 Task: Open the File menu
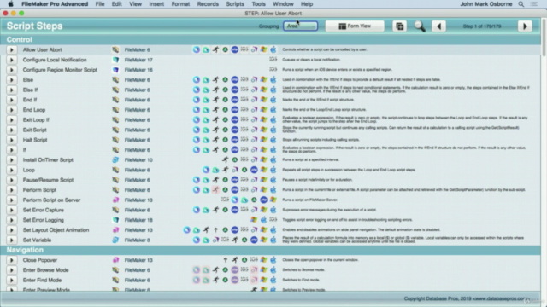[100, 4]
